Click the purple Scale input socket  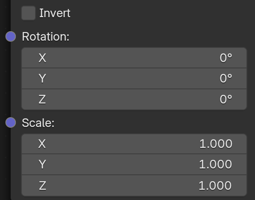point(11,122)
